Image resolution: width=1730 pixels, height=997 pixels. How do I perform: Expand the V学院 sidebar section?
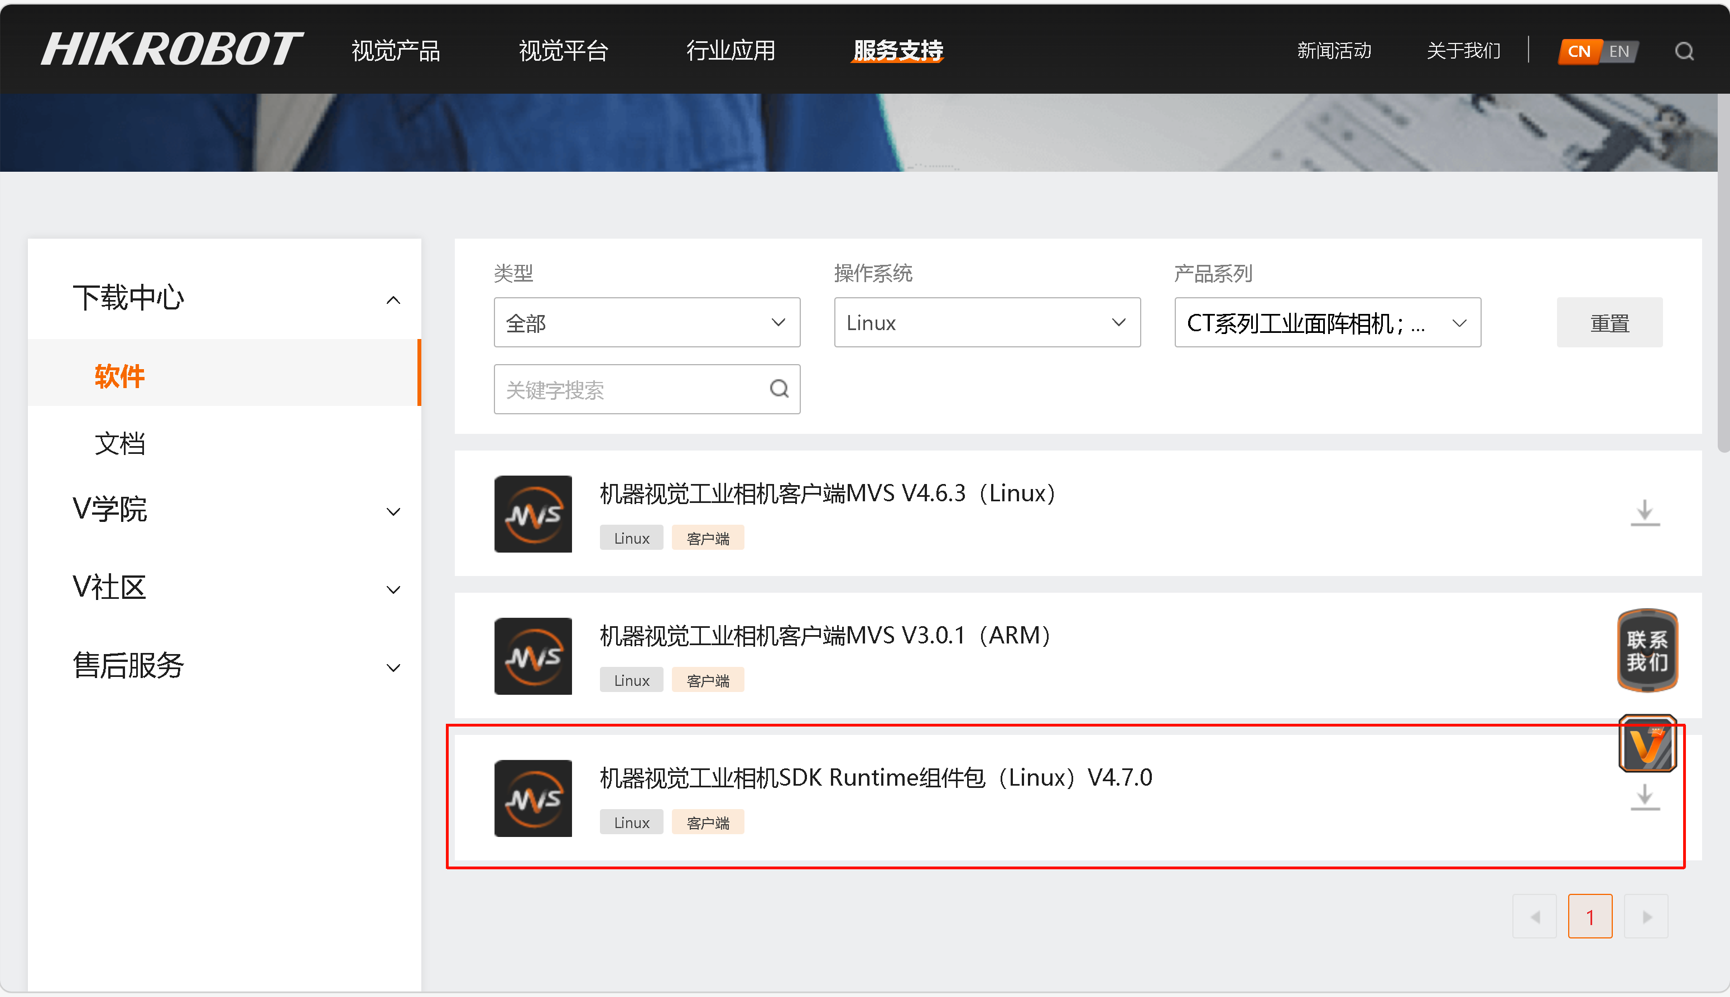click(x=393, y=511)
